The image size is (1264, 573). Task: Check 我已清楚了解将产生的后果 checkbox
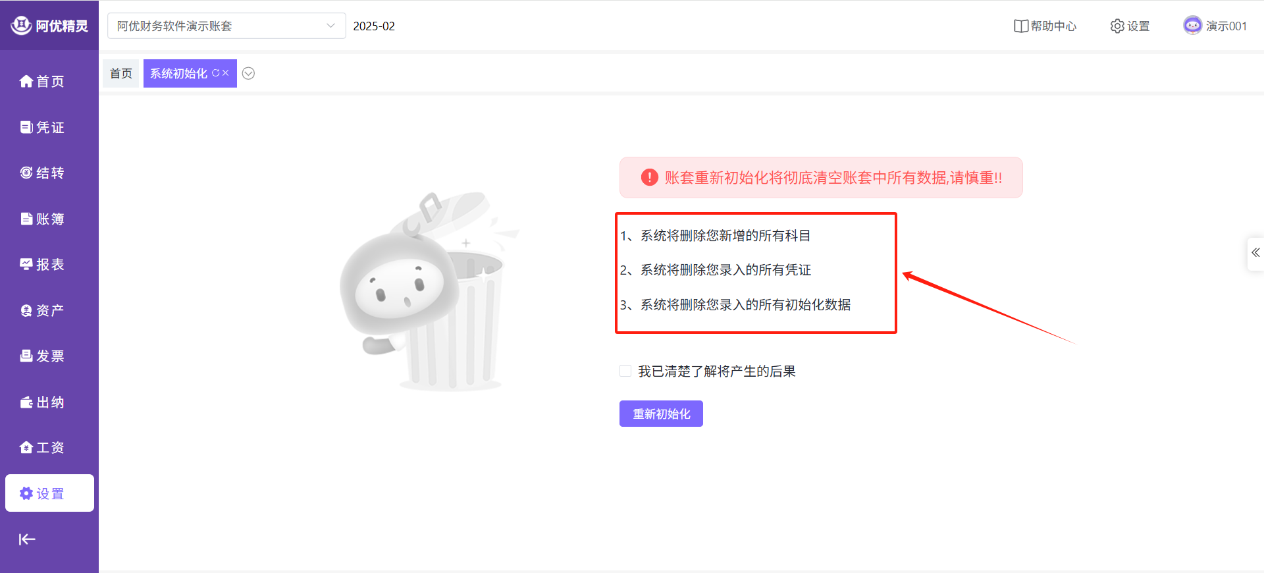(625, 371)
